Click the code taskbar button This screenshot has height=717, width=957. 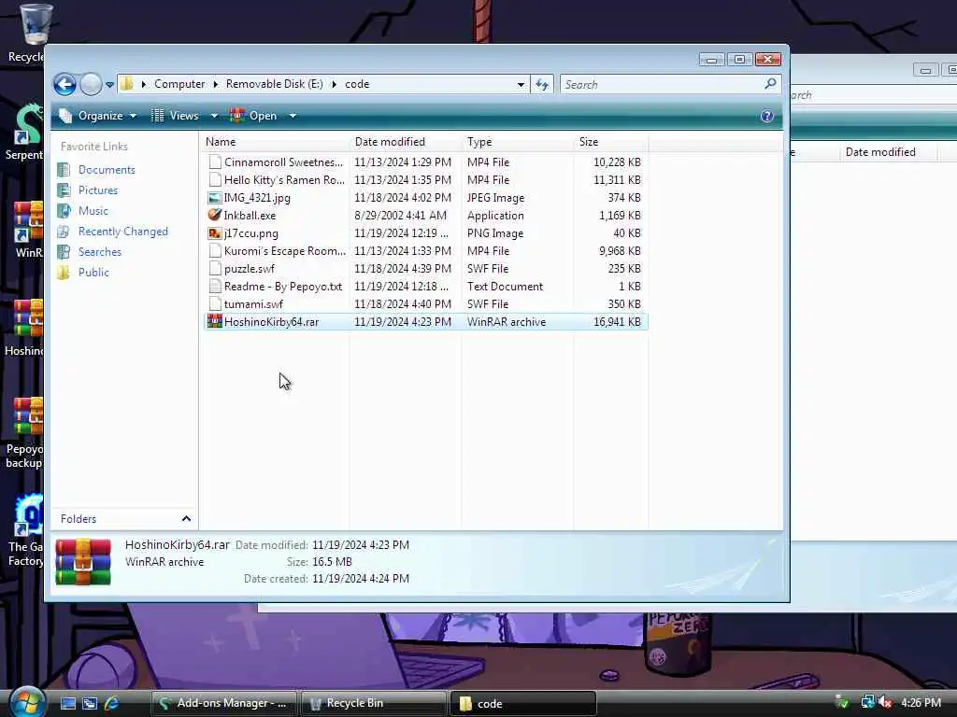coord(523,703)
